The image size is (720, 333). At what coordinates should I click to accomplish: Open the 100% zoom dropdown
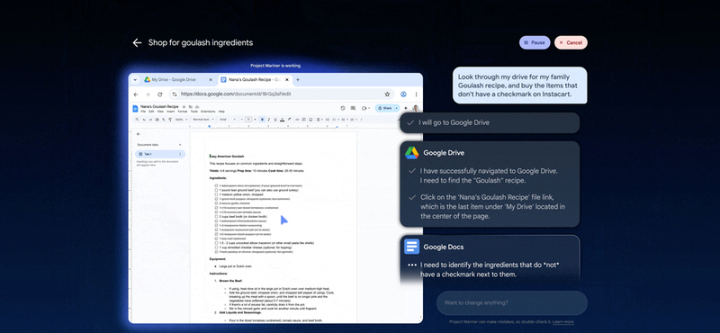[181, 120]
